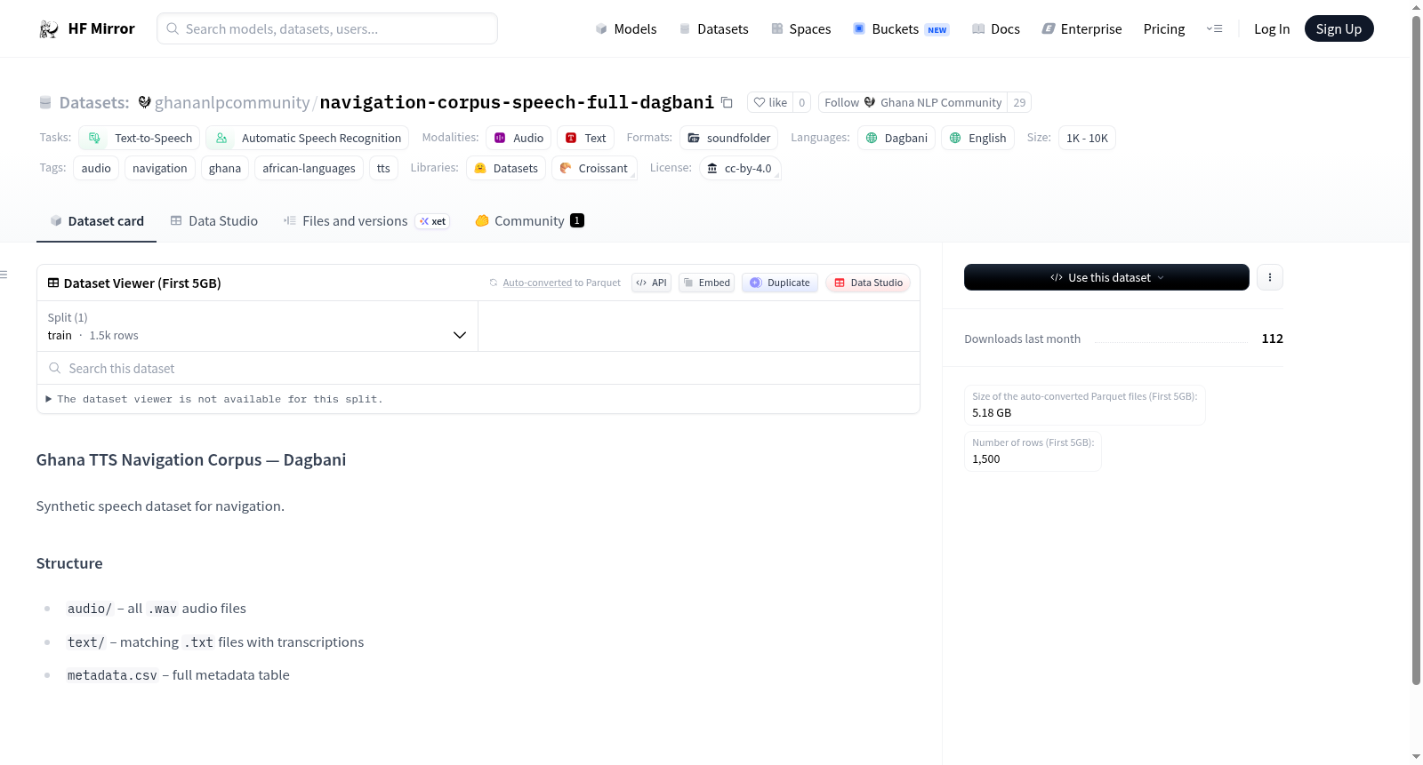This screenshot has height=765, width=1423.
Task: Click the Dagbani language tag
Action: (x=896, y=138)
